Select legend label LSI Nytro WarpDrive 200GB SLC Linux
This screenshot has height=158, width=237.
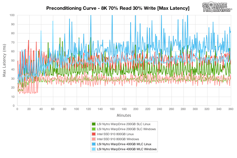124,124
